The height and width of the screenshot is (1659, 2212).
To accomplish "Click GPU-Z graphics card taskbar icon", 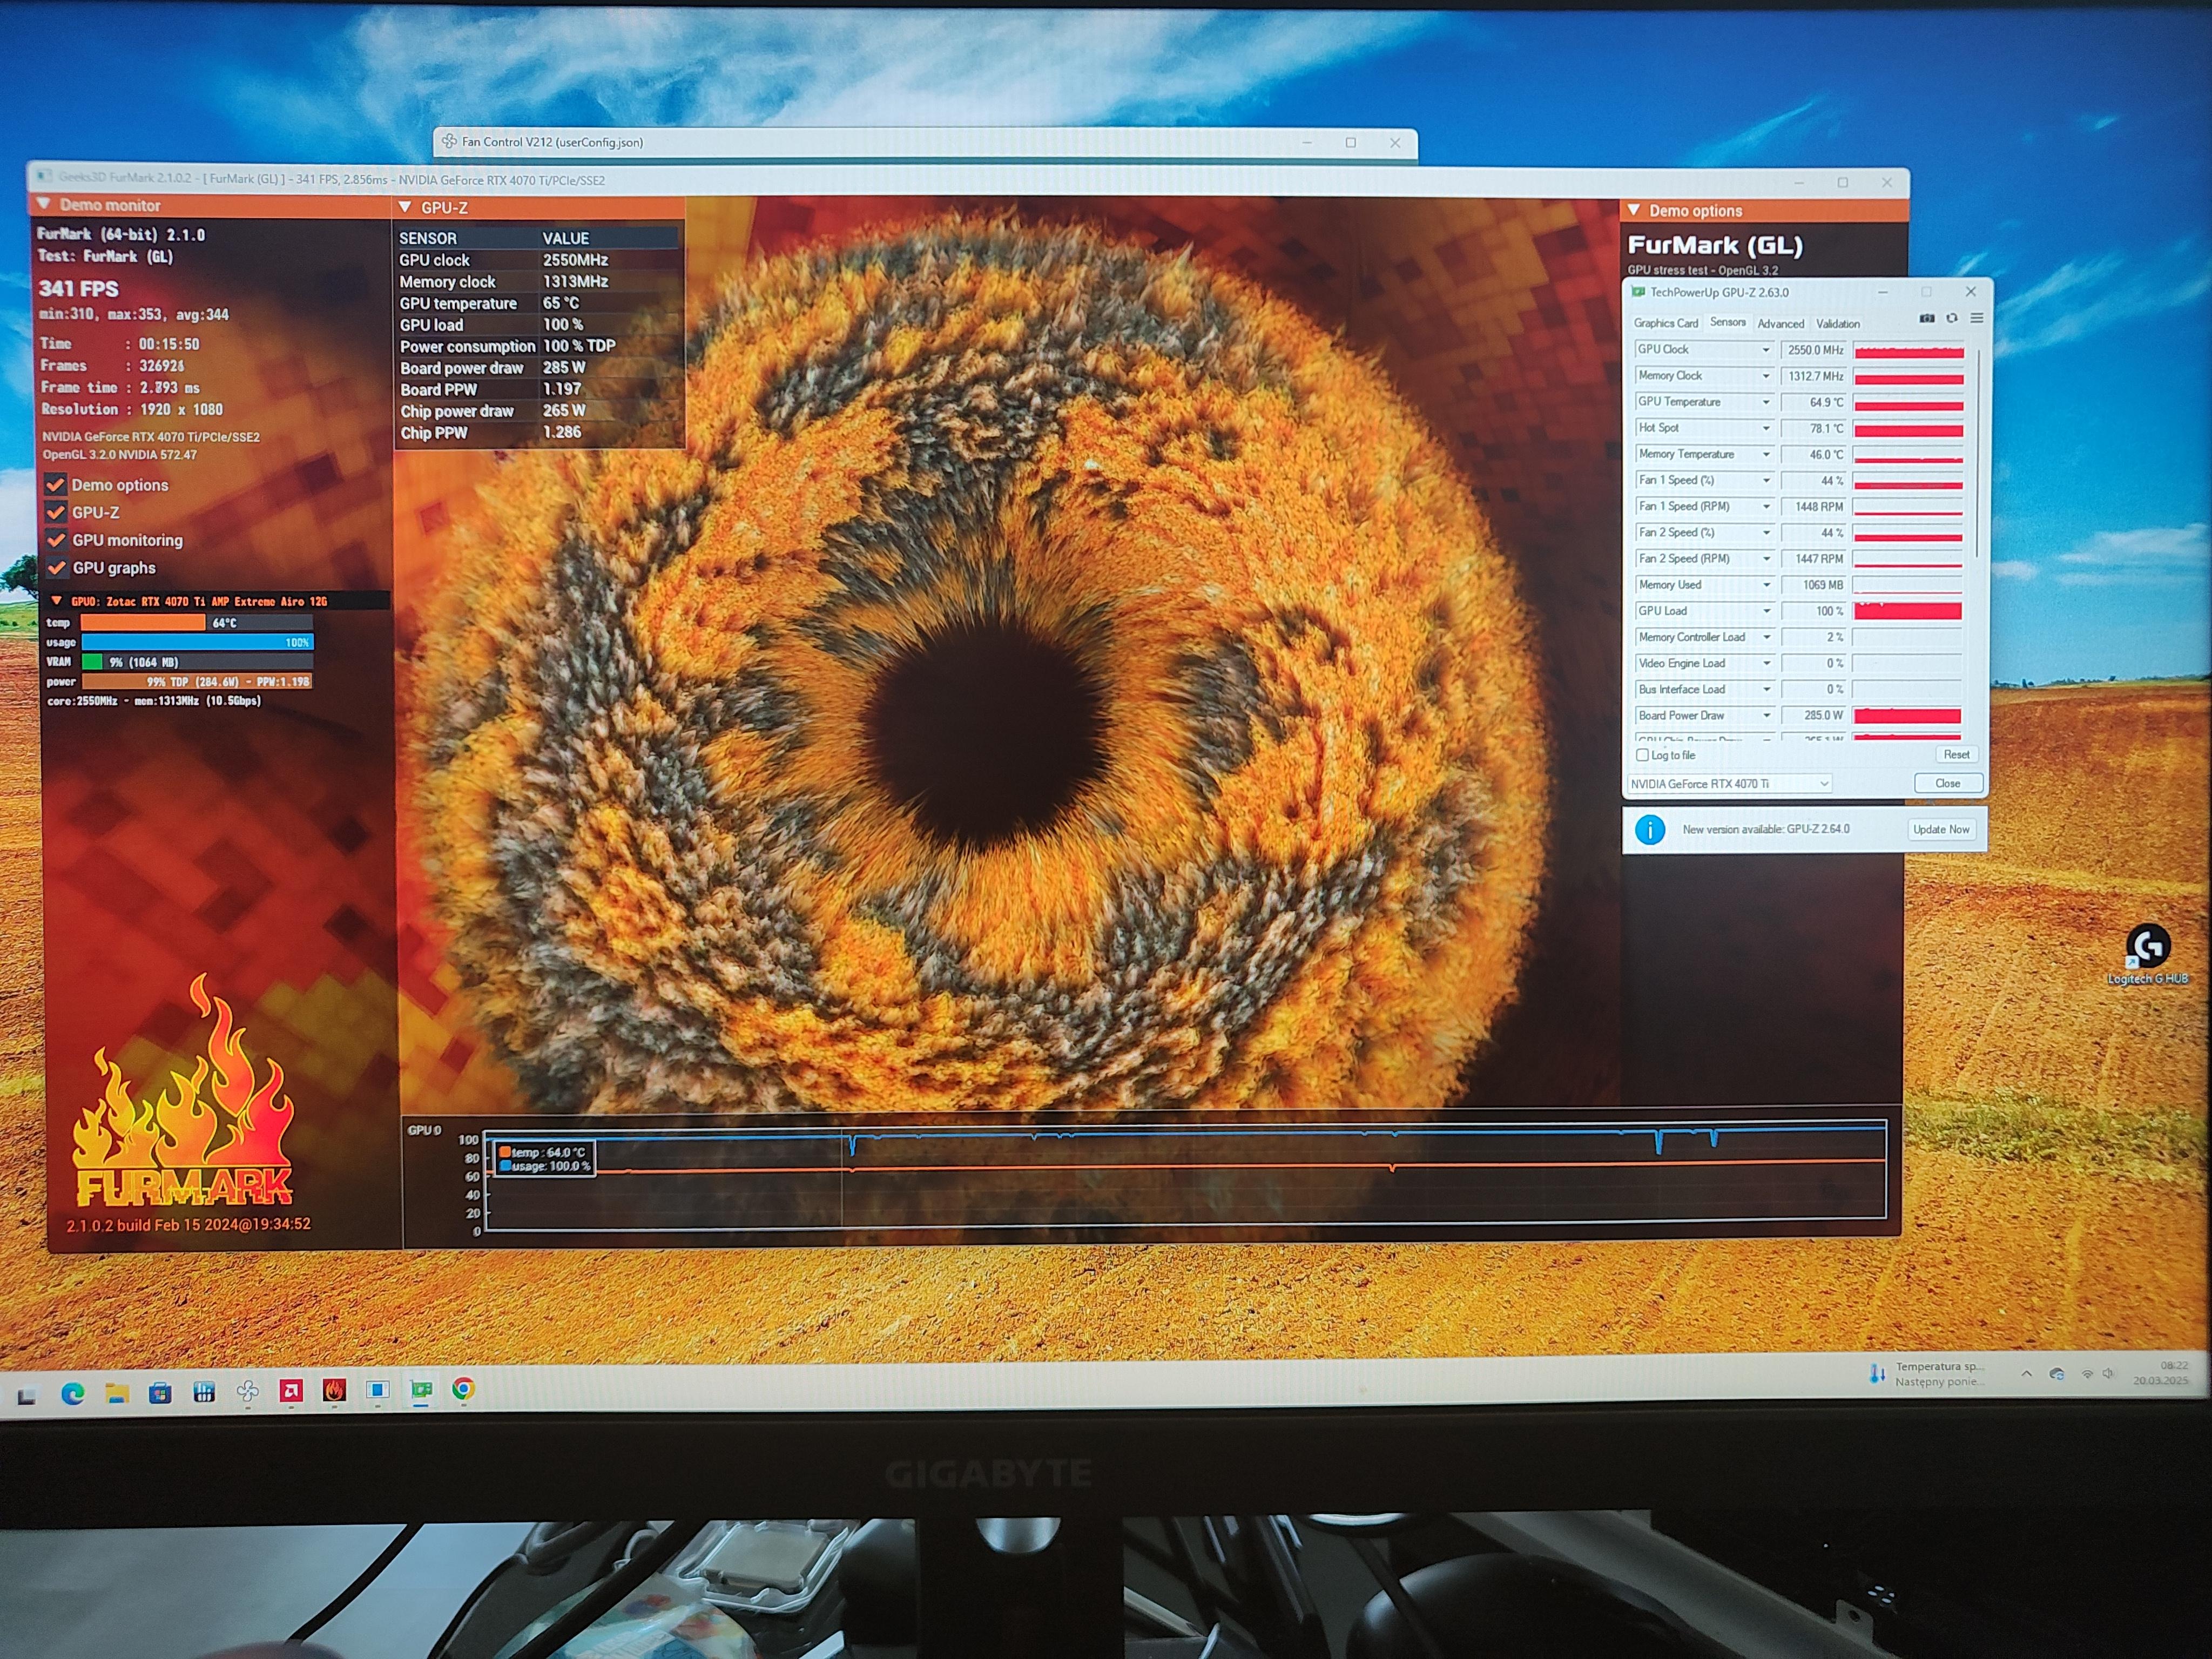I will point(421,1389).
